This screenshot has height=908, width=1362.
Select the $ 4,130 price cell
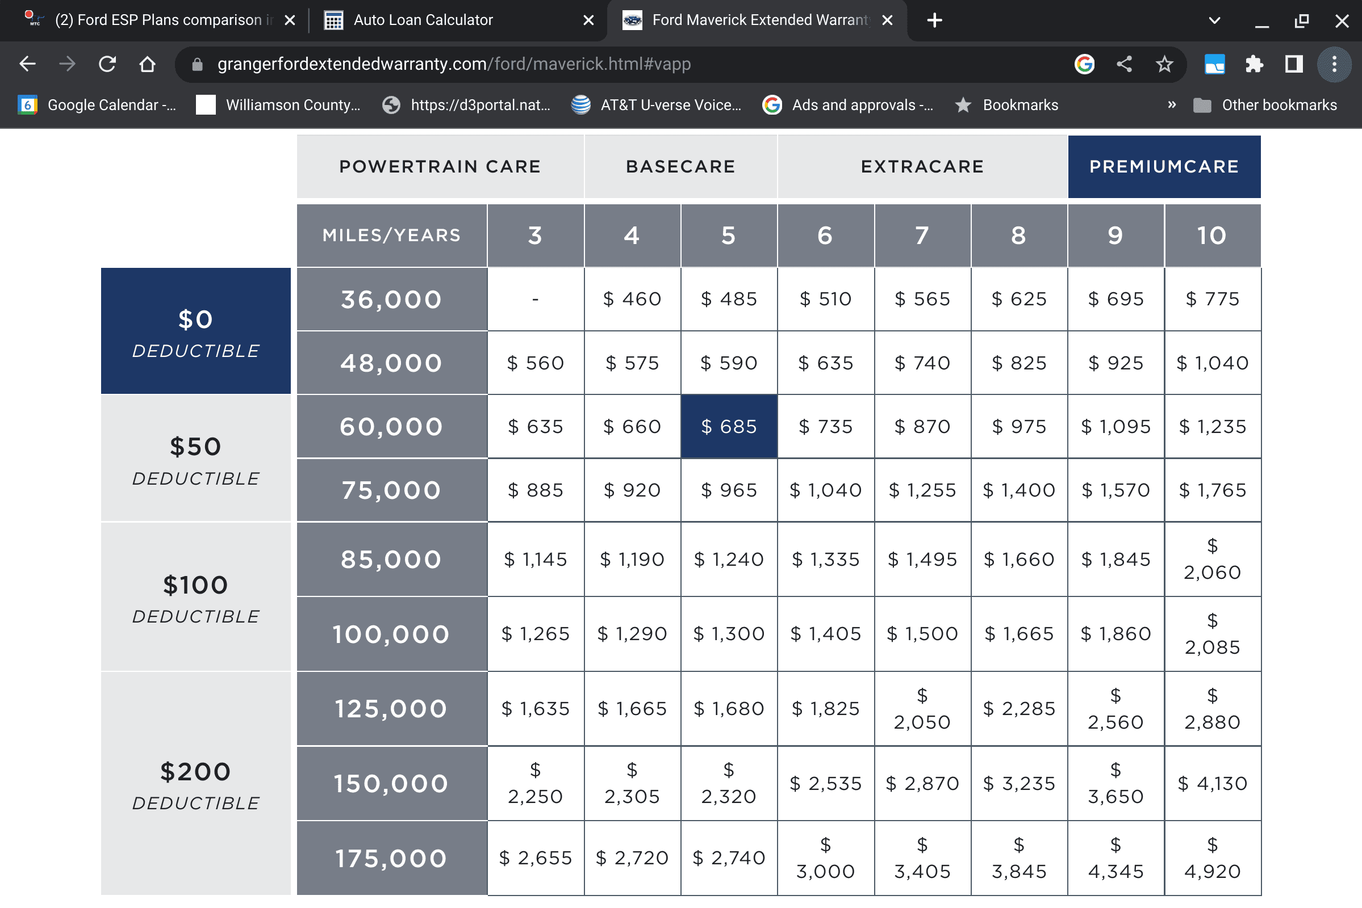(x=1212, y=784)
